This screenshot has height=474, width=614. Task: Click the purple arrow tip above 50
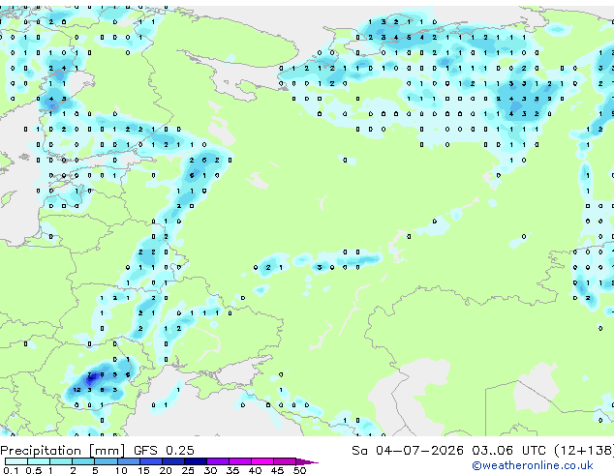click(x=307, y=461)
